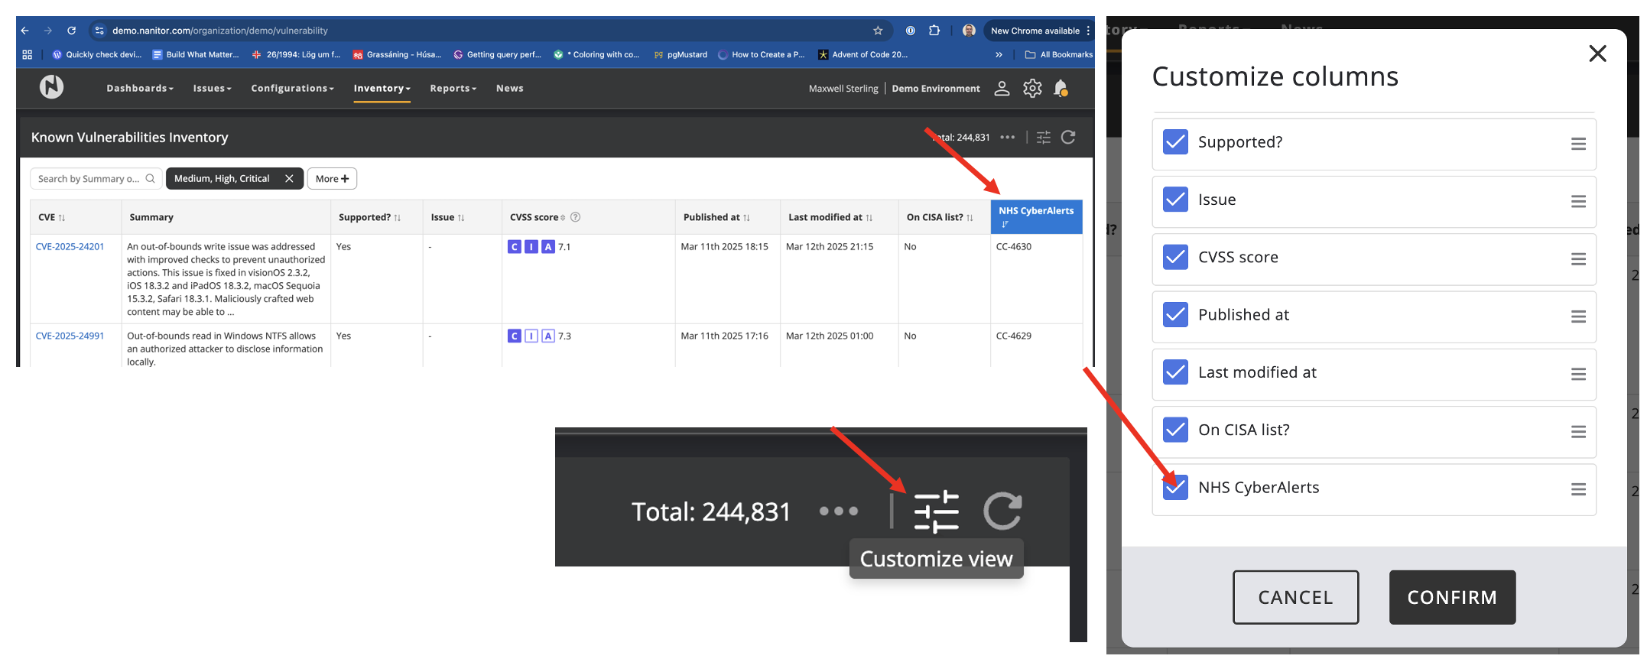Click the CVSS score help question icon
Screen dimensions: 1647x659
click(x=576, y=217)
